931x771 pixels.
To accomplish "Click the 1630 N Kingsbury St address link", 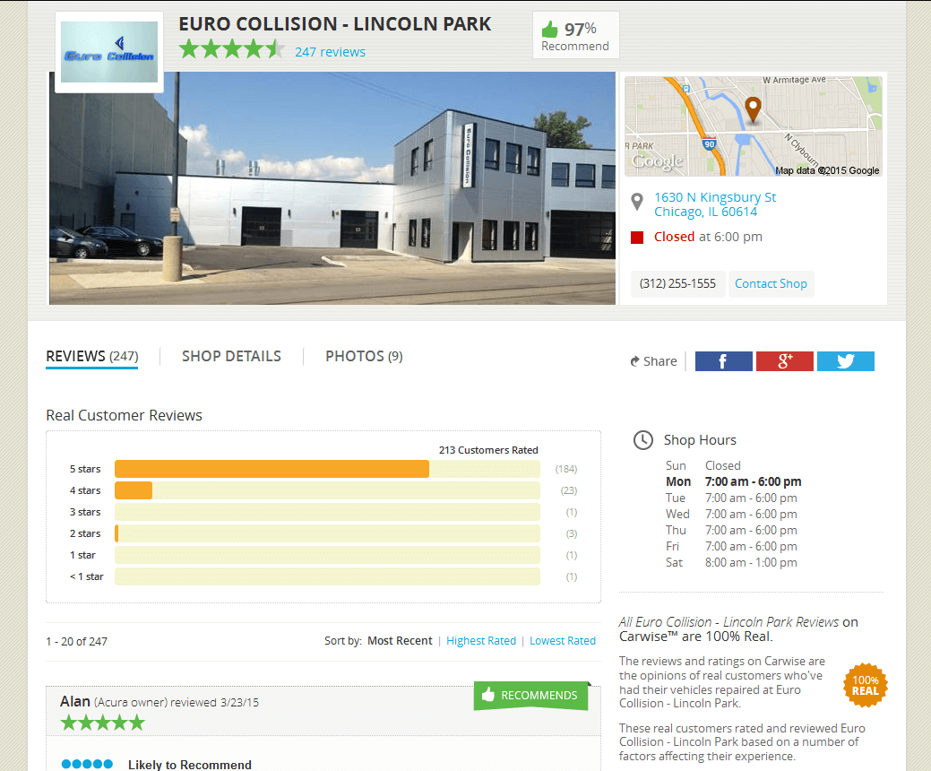I will click(x=715, y=204).
